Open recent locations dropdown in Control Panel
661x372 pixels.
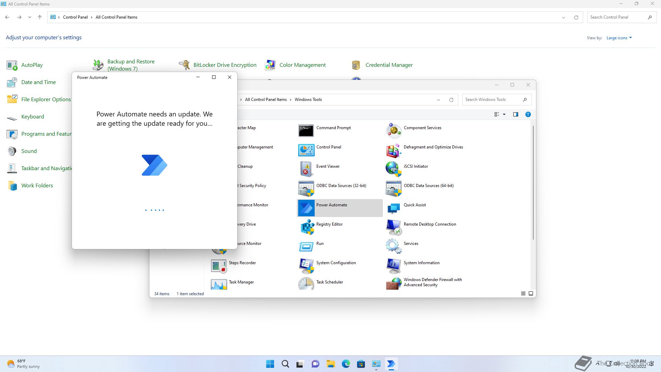tap(30, 17)
